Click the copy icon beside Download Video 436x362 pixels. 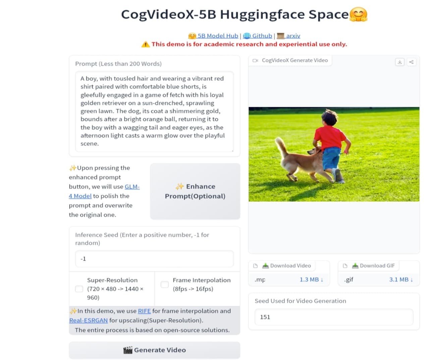click(x=255, y=265)
